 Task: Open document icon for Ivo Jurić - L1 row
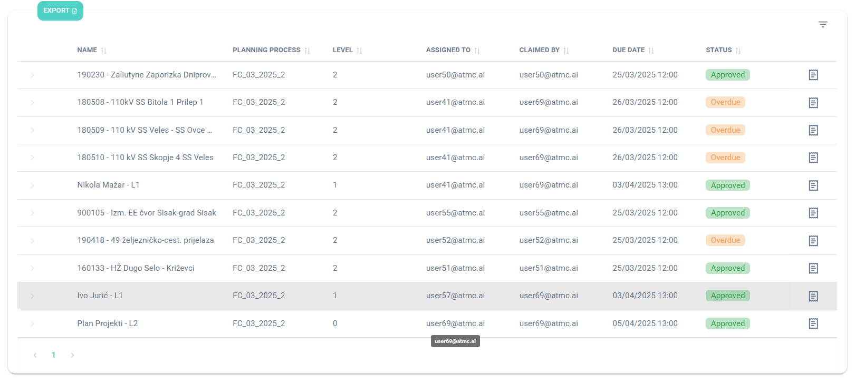click(813, 296)
